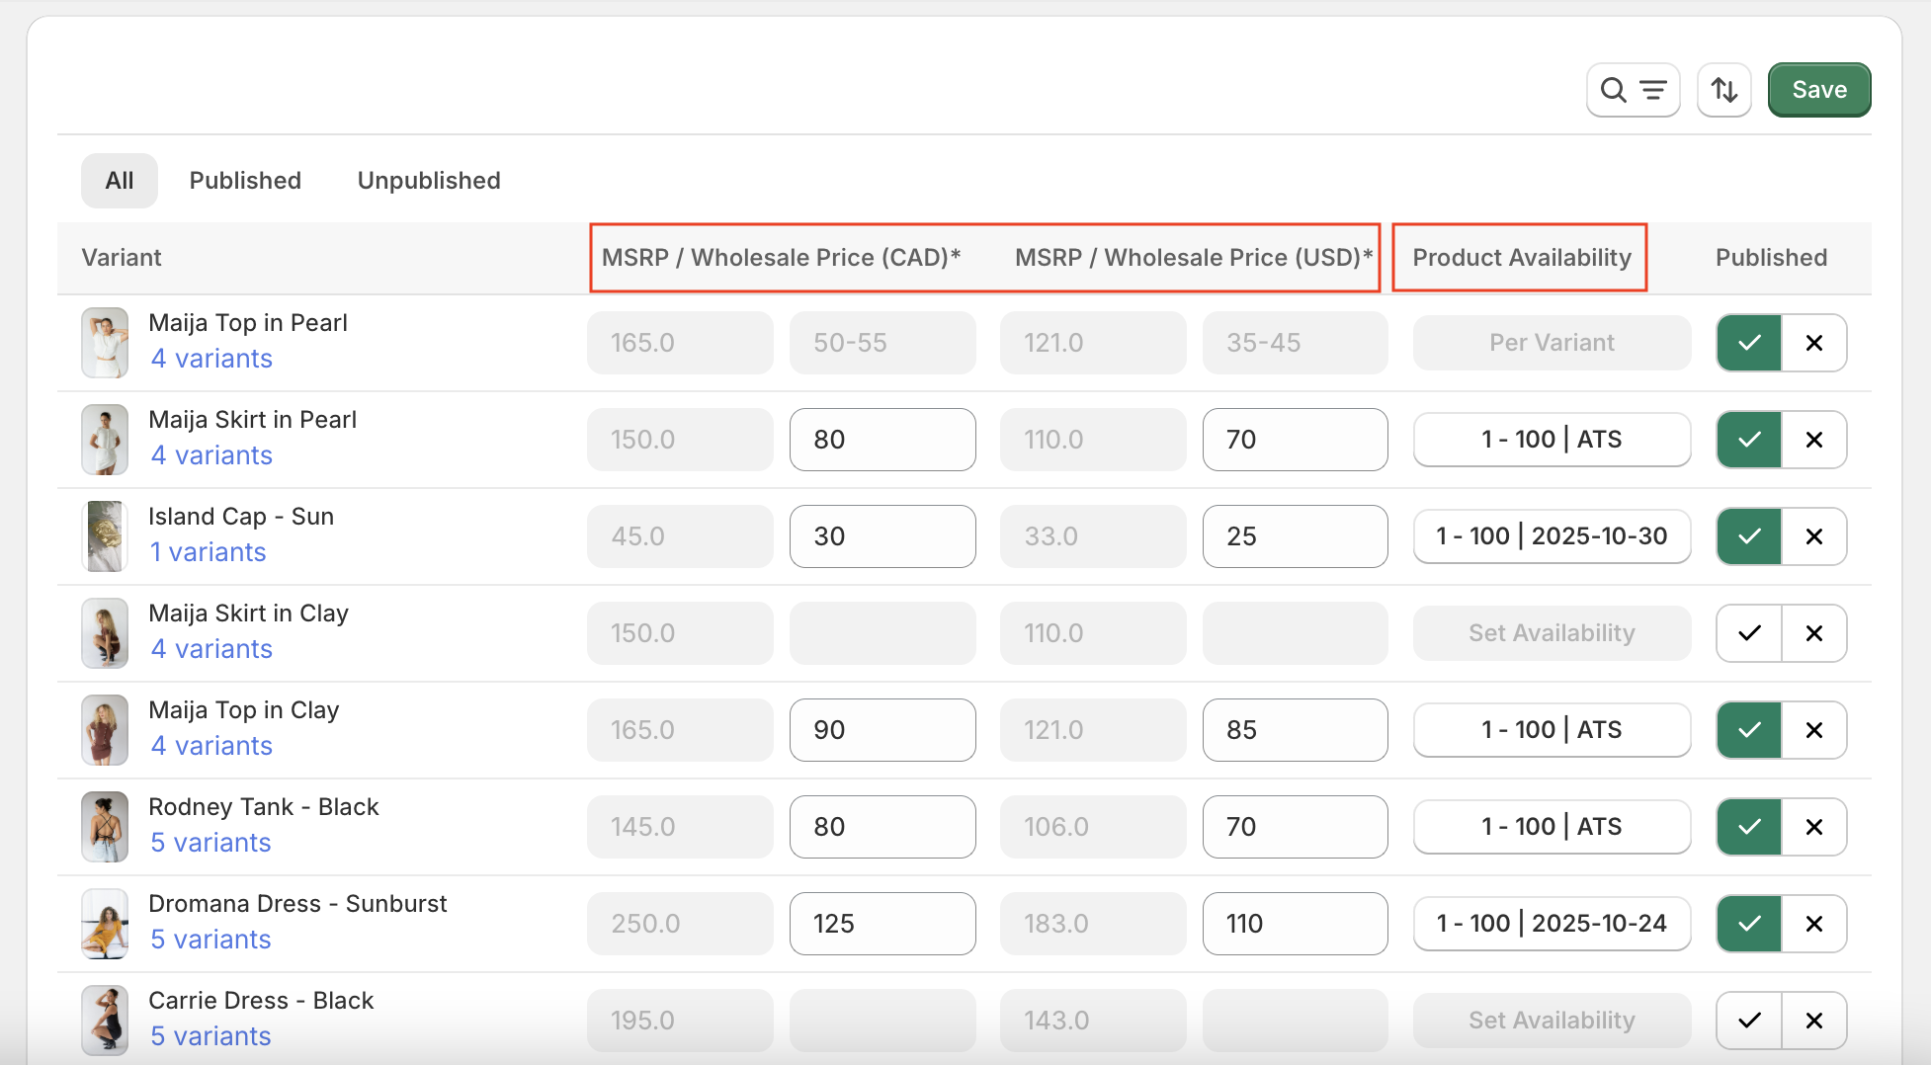
Task: Edit USD wholesale price 85 for Maija Top in Clay
Action: pyautogui.click(x=1295, y=730)
